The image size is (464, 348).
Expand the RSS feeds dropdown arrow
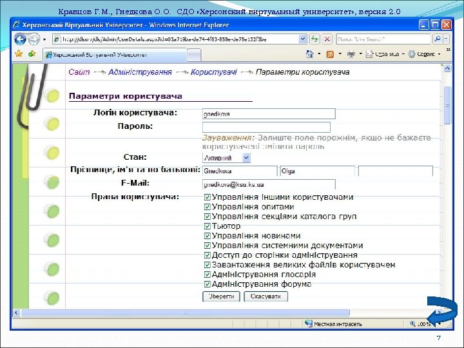(340, 54)
